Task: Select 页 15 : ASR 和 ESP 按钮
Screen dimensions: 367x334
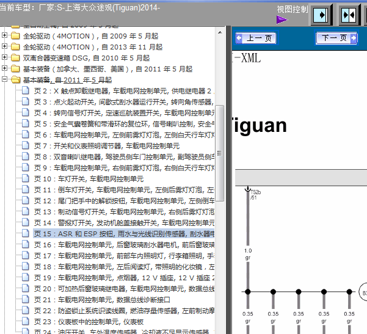Action: click(124, 234)
